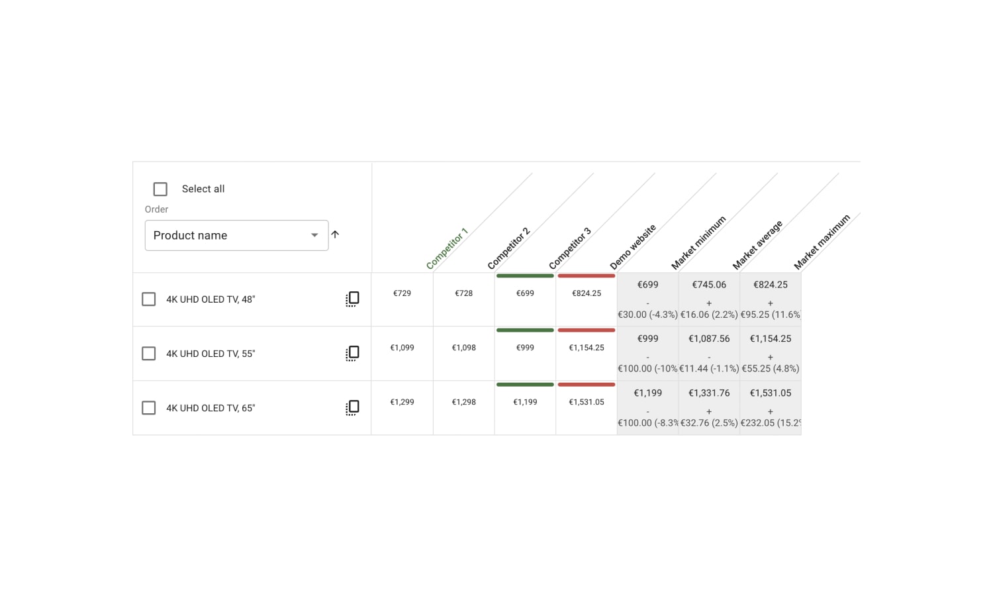Check the 4K UHD OLED TV, 48" checkbox
Viewport: 993px width, 596px height.
coord(149,299)
